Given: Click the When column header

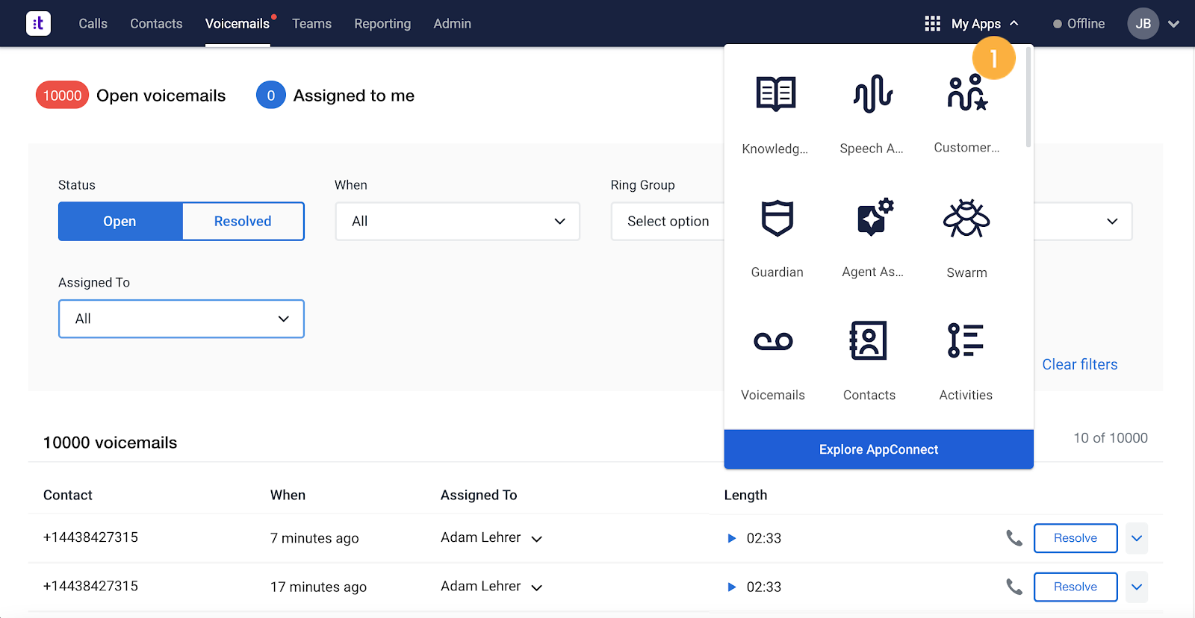Looking at the screenshot, I should pos(288,495).
